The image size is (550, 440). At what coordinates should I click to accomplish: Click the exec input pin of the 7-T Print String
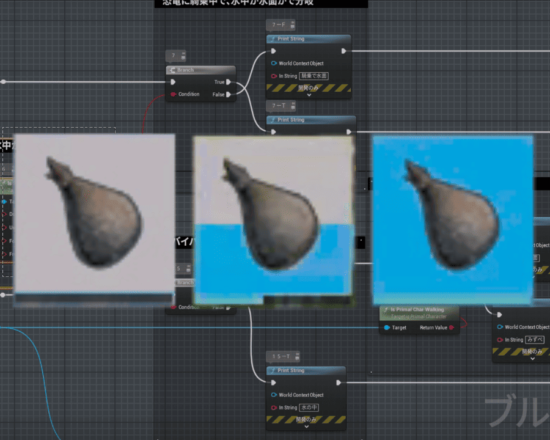coord(274,132)
